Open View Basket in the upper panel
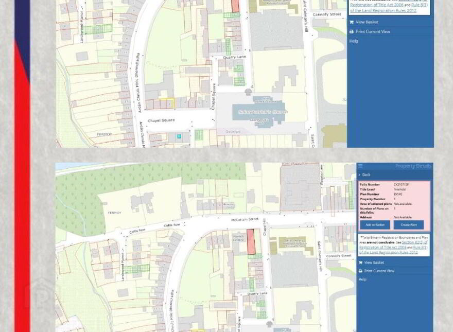This screenshot has width=453, height=332. click(x=367, y=22)
